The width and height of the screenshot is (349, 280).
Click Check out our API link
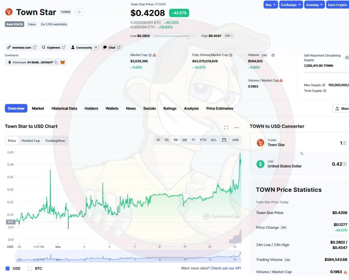(226, 268)
